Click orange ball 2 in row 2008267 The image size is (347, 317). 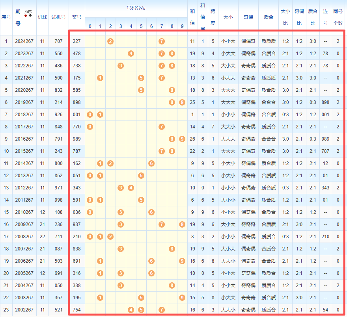(x=110, y=237)
